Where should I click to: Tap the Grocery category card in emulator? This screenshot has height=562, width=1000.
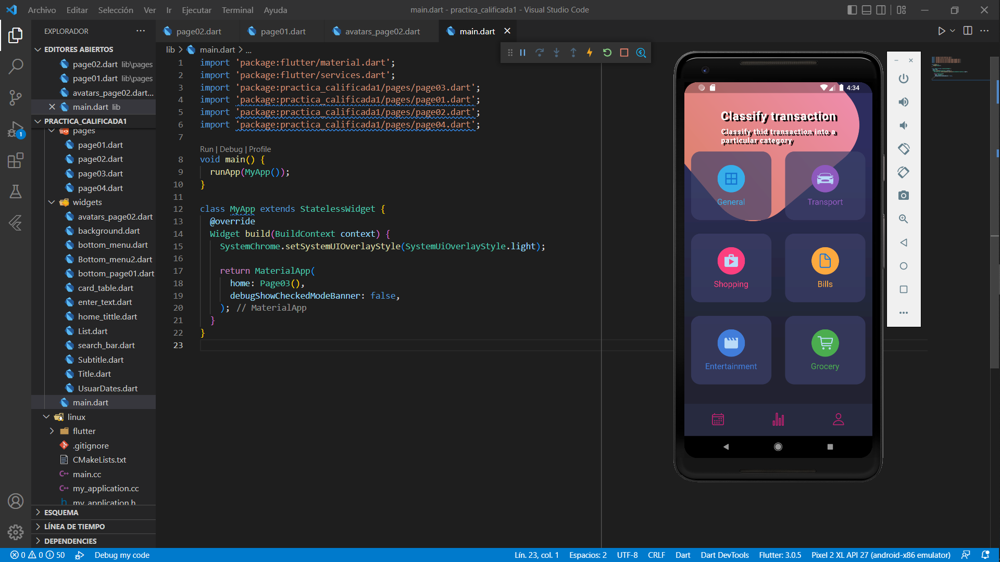[825, 350]
